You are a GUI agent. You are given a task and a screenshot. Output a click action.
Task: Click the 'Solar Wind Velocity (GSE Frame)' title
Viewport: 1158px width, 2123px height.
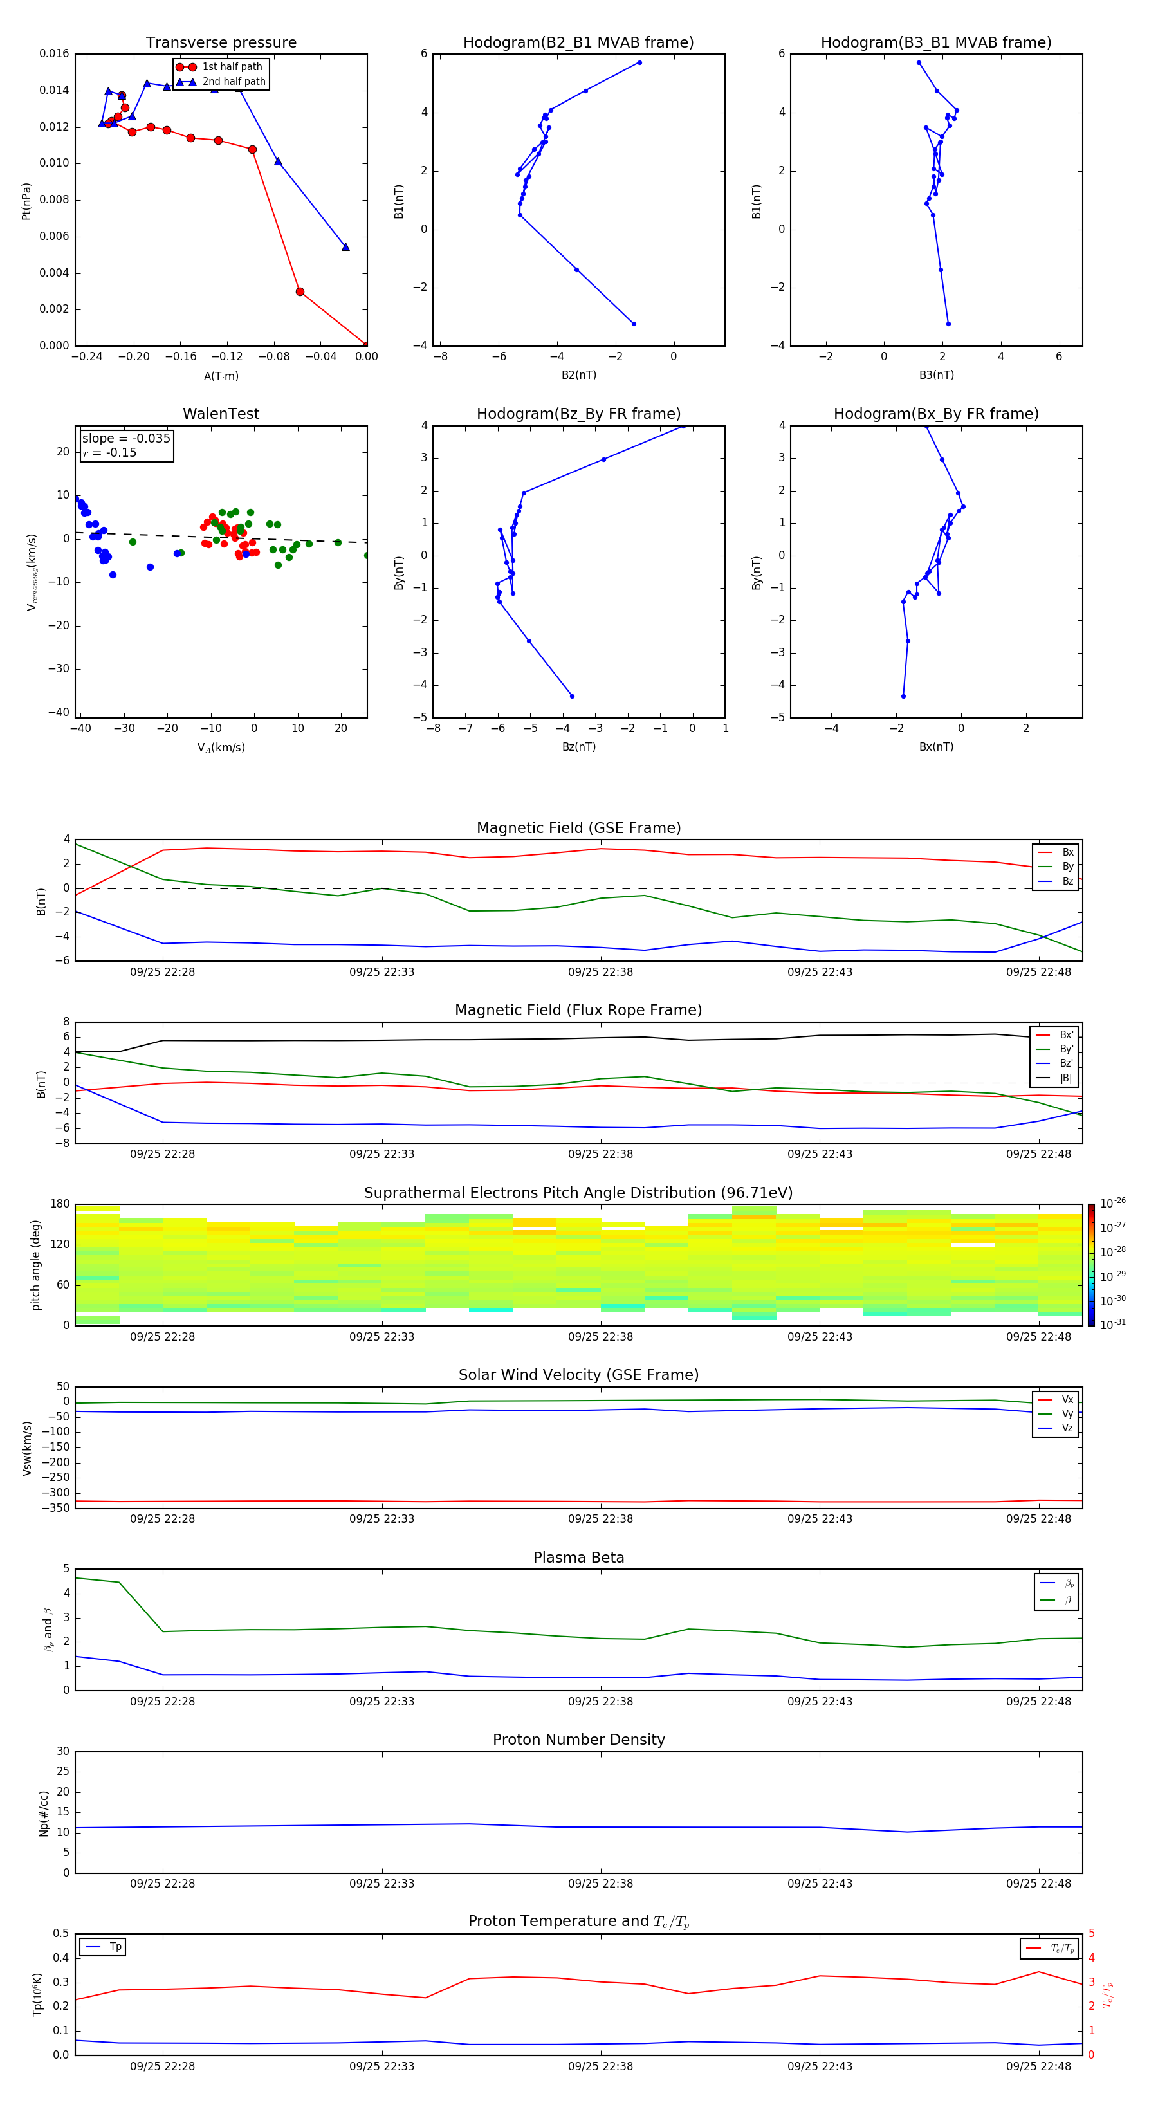[x=578, y=1375]
